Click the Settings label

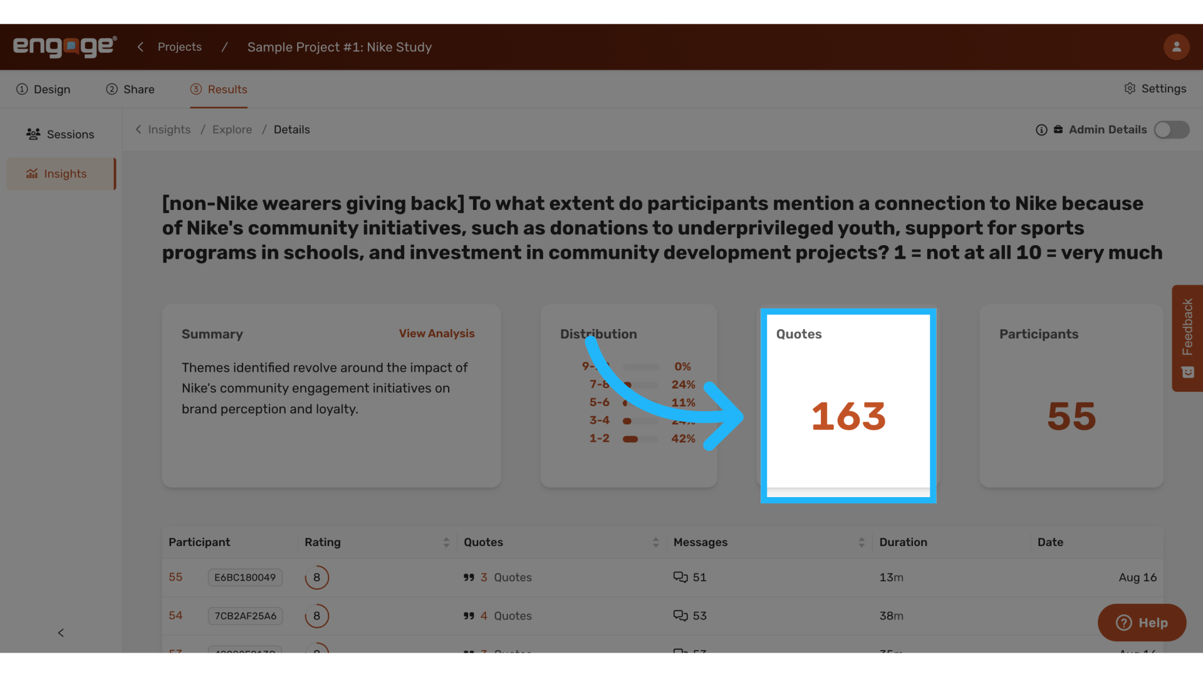click(1164, 88)
